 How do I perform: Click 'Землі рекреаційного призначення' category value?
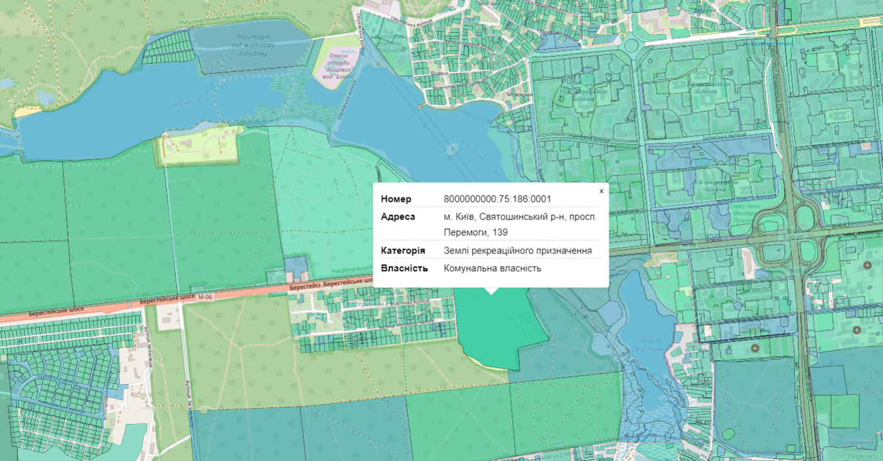(x=517, y=251)
